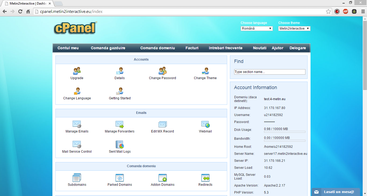Open the Getting Started icon
Screen dimensions: 367x196
[120, 91]
